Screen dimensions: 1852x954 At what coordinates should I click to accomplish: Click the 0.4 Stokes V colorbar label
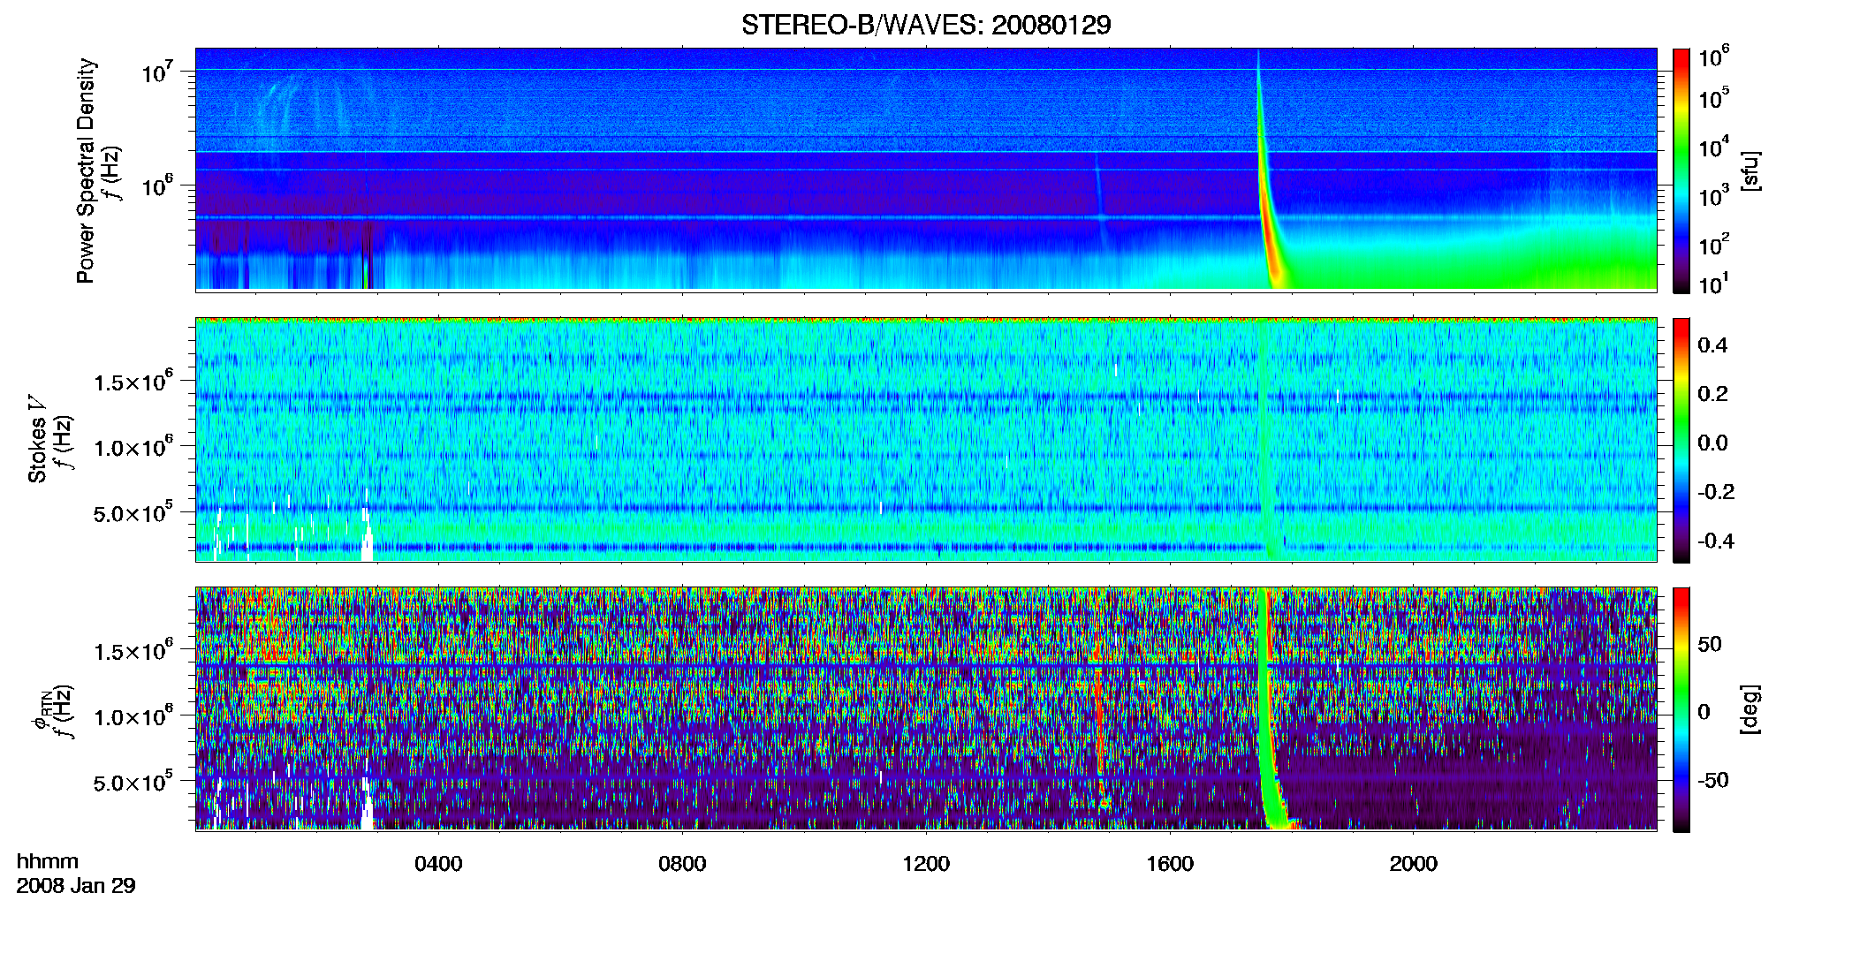(1713, 345)
